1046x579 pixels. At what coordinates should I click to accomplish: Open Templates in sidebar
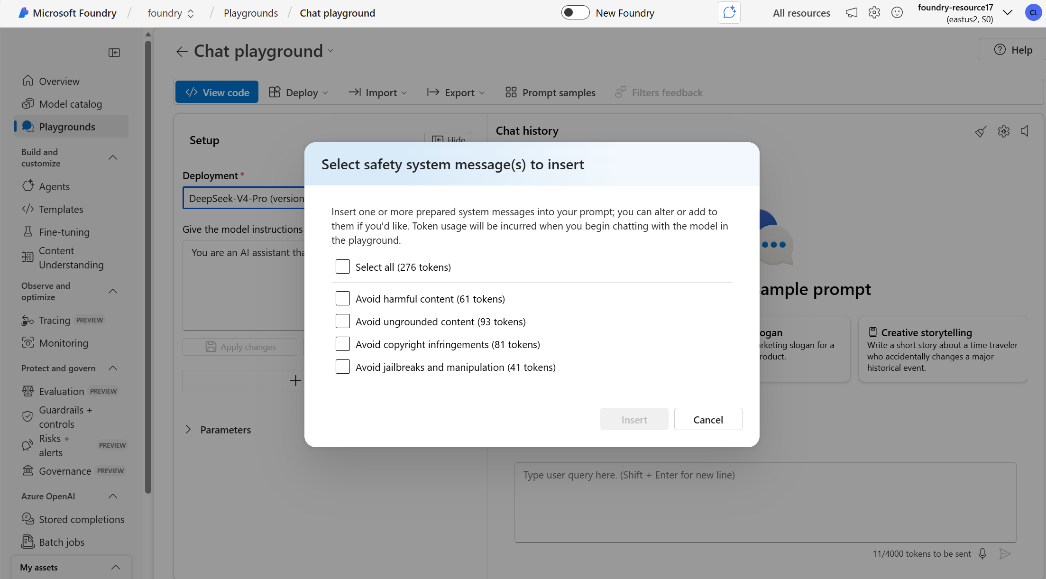coord(71,209)
